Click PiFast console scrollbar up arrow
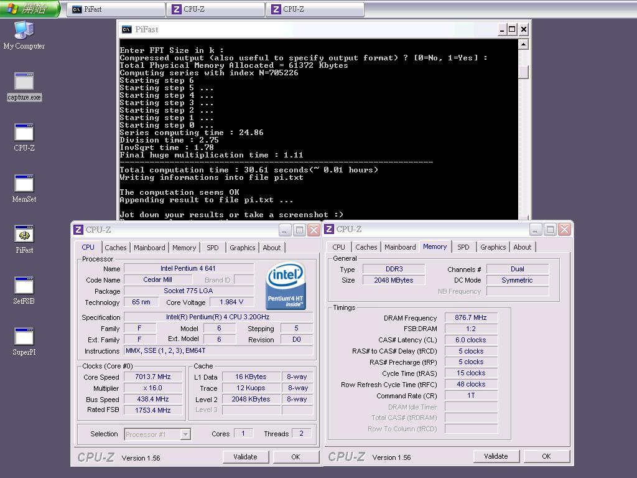The image size is (637, 478). pyautogui.click(x=524, y=44)
